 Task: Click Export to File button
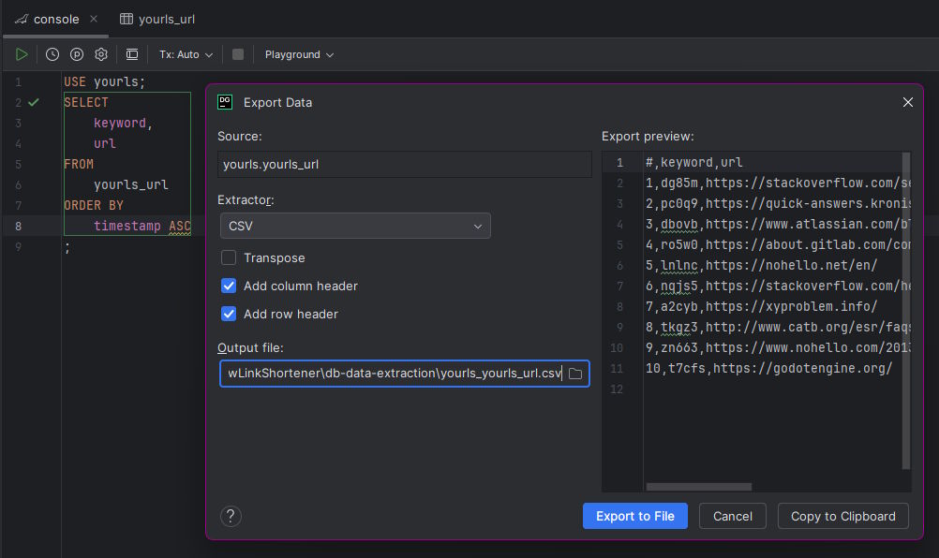[634, 516]
